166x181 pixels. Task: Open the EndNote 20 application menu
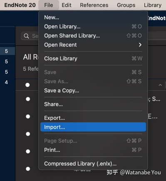[20, 5]
